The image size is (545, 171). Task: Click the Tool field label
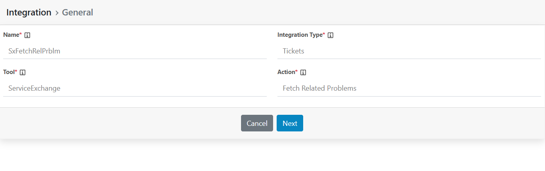click(9, 72)
